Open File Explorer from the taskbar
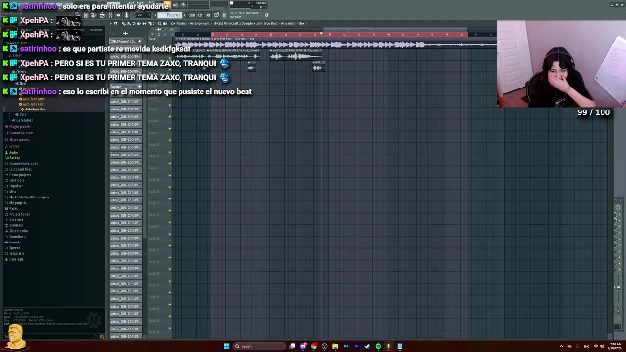The image size is (626, 352). tap(335, 346)
